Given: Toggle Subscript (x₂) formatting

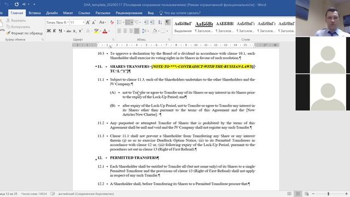Looking at the screenshot, I should point(75,31).
